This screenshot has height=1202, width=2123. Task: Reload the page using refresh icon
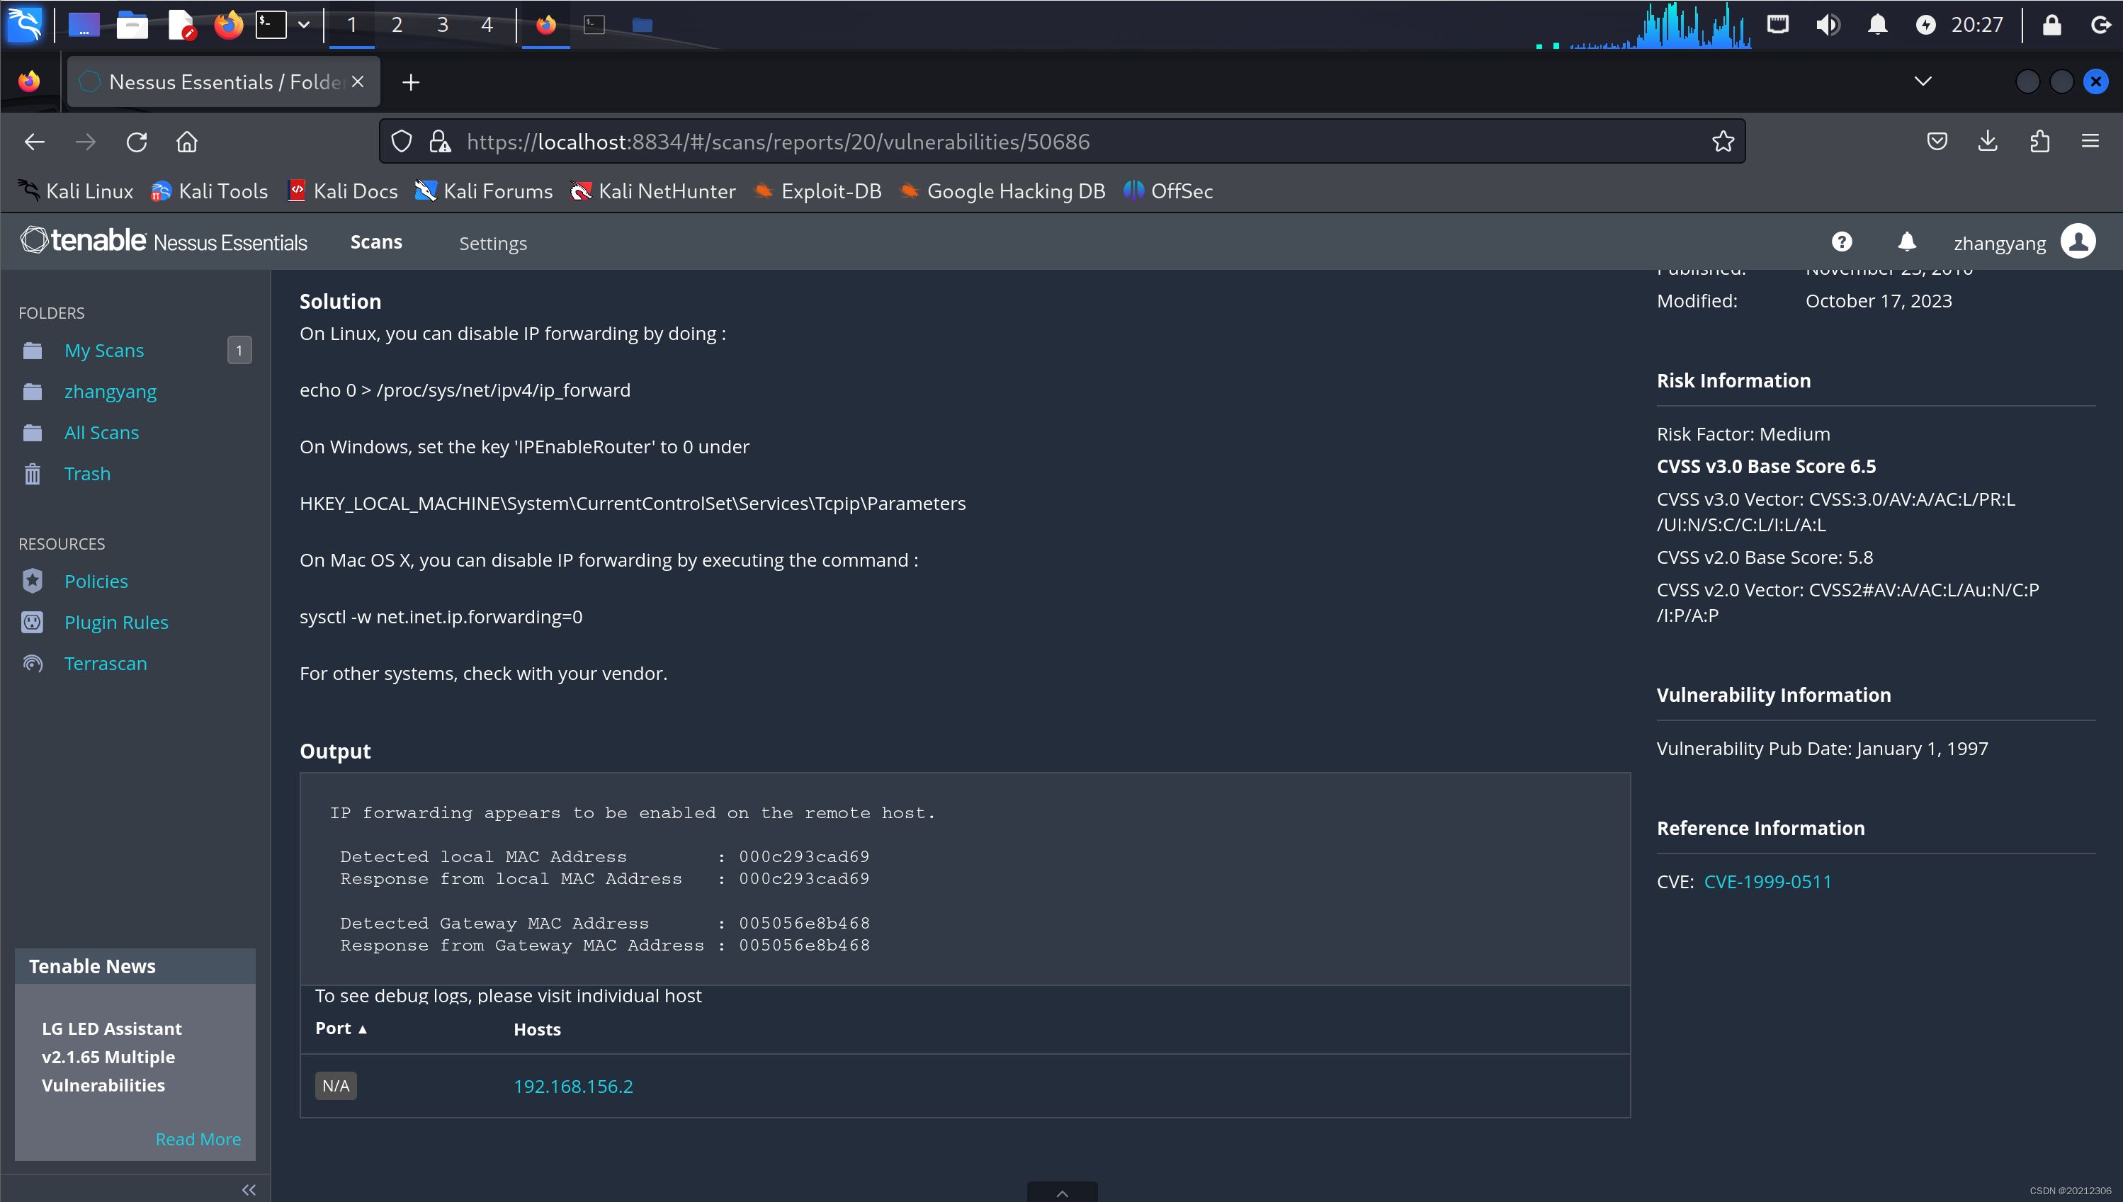pyautogui.click(x=137, y=142)
